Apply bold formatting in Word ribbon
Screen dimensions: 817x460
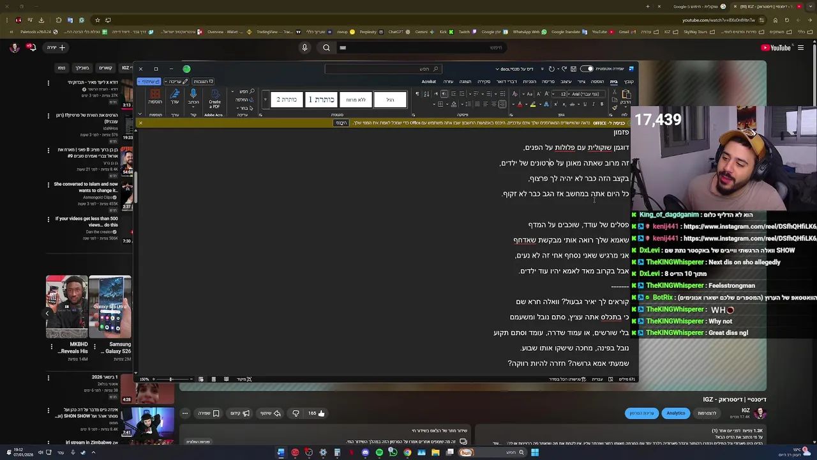tap(602, 104)
